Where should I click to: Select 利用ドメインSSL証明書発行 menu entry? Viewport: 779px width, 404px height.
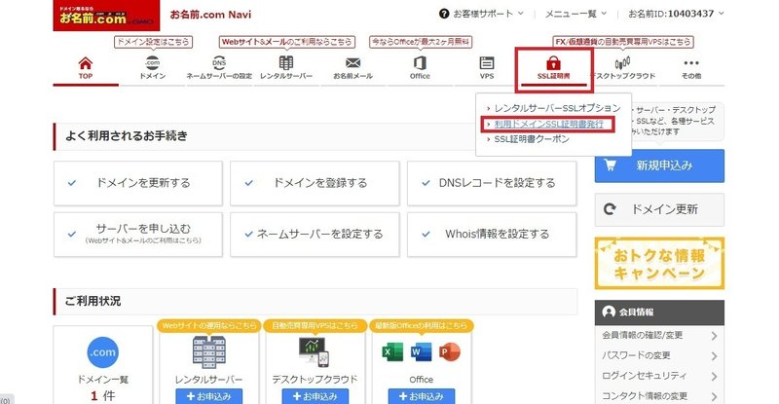[x=548, y=125]
